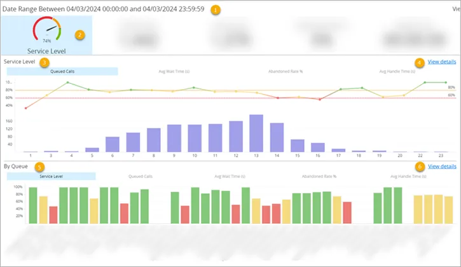
Task: Click the green service level point at hour 23
Action: pyautogui.click(x=446, y=83)
